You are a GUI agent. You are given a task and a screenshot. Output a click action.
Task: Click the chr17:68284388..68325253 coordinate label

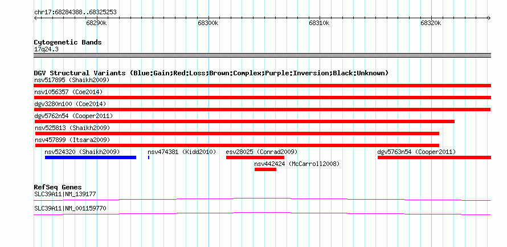[x=75, y=13]
